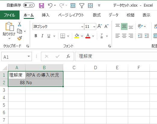Click the Orientation text angle icon
This screenshot has height=124, width=157.
(x=140, y=26)
